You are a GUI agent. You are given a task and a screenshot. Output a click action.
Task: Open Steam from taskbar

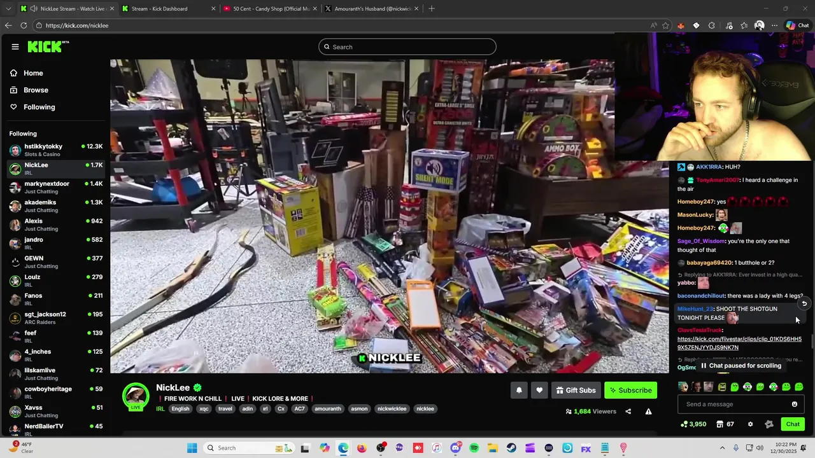(511, 448)
